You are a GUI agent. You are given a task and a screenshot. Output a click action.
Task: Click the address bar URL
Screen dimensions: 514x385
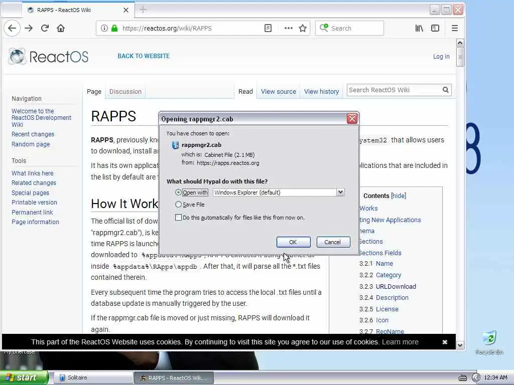[x=167, y=28]
